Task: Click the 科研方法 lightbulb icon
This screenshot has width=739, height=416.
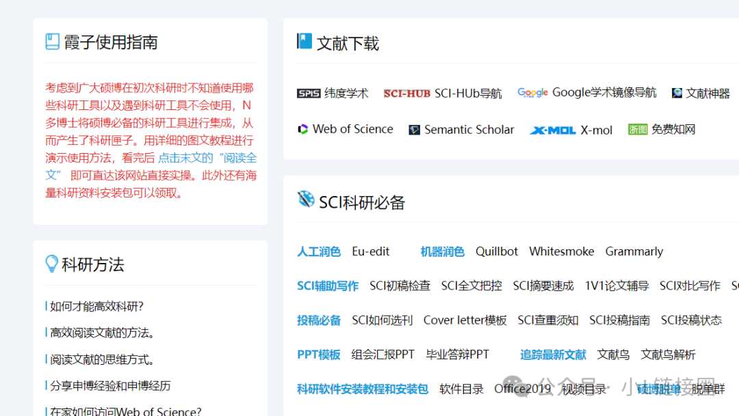Action: coord(51,264)
